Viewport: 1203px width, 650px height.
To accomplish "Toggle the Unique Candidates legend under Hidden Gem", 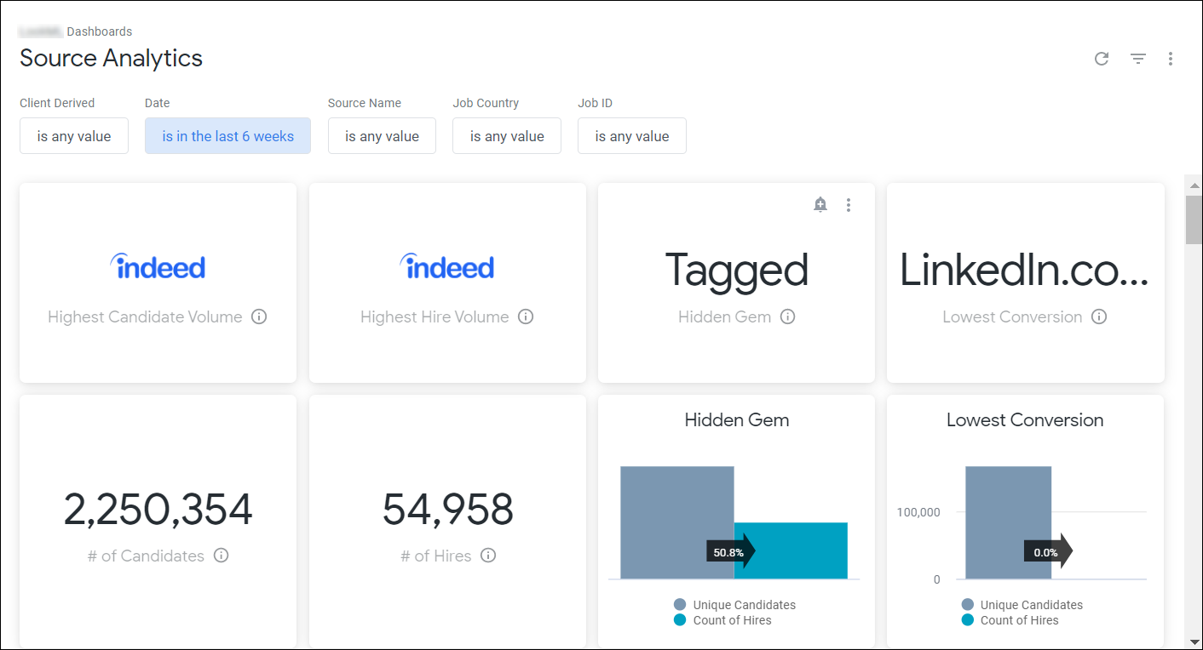I will coord(734,604).
